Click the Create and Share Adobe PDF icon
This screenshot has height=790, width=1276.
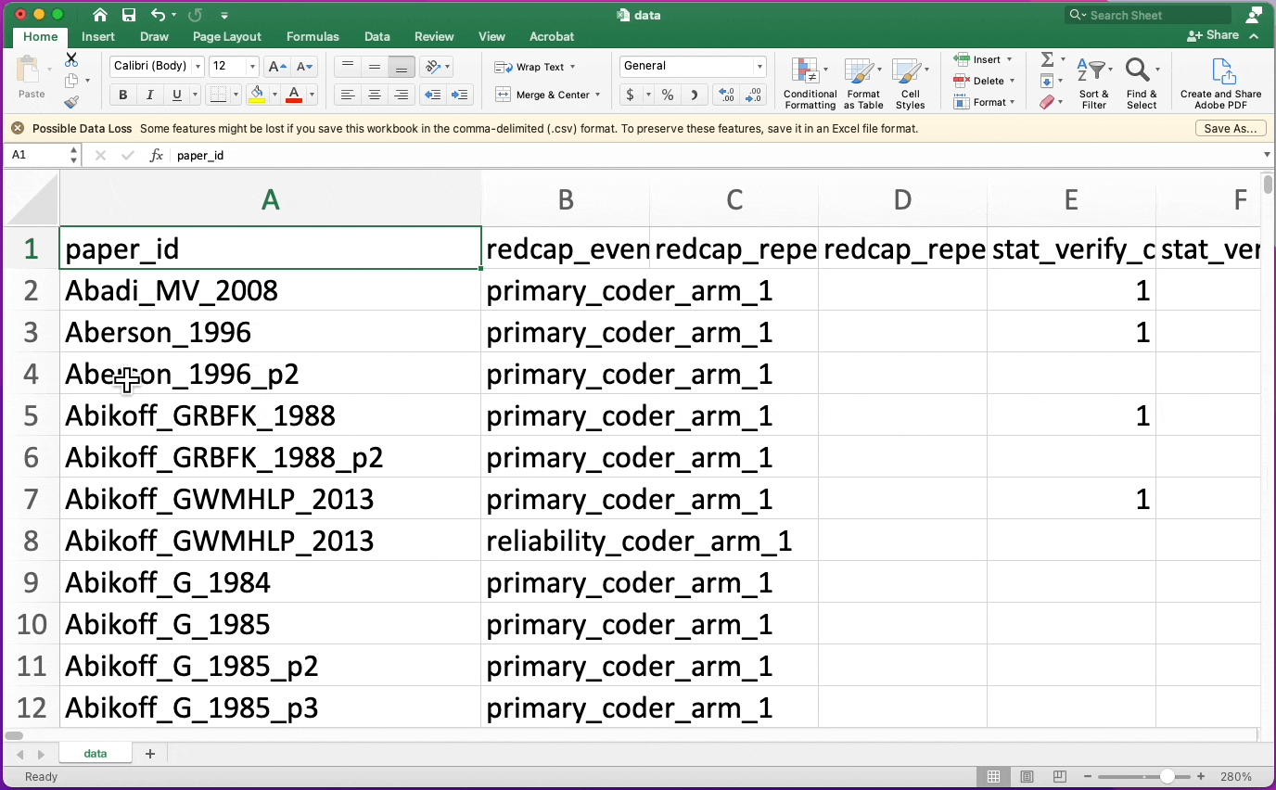1220,83
